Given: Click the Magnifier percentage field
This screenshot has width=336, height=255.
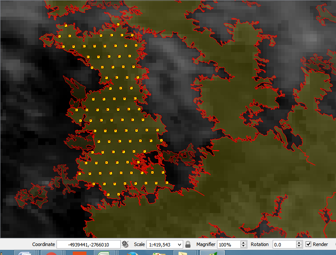Looking at the screenshot, I should tap(229, 244).
